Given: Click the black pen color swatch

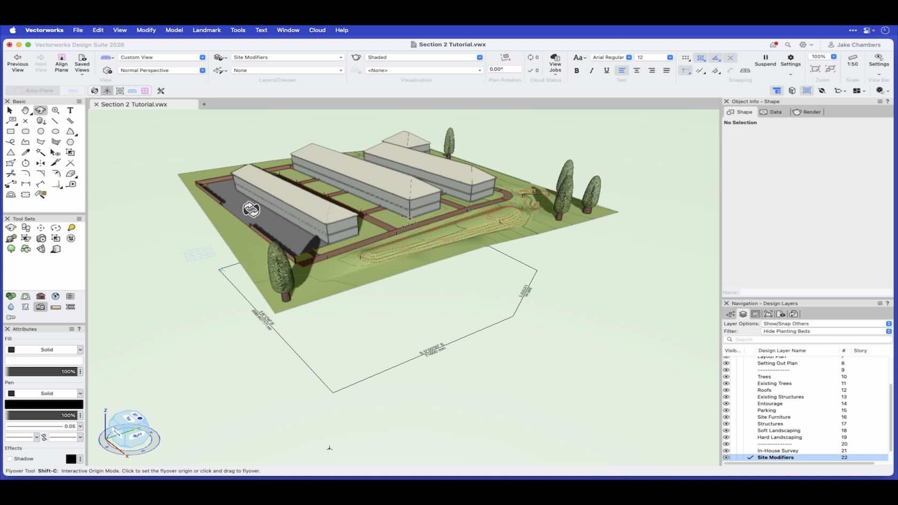Looking at the screenshot, I should 44,405.
